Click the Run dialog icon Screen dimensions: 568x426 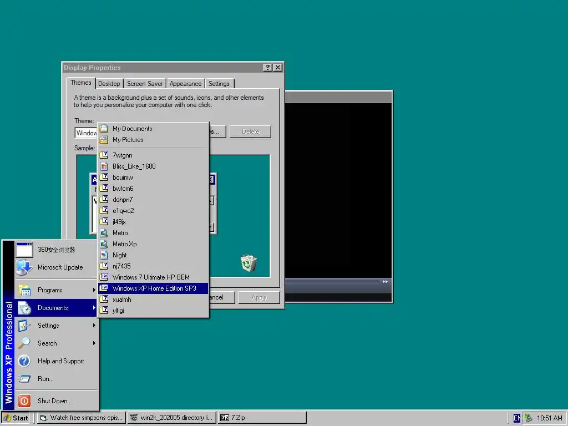tap(24, 378)
